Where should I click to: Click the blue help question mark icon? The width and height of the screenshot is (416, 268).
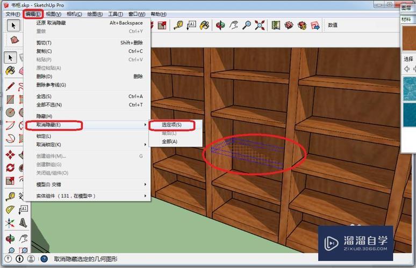coord(44,259)
